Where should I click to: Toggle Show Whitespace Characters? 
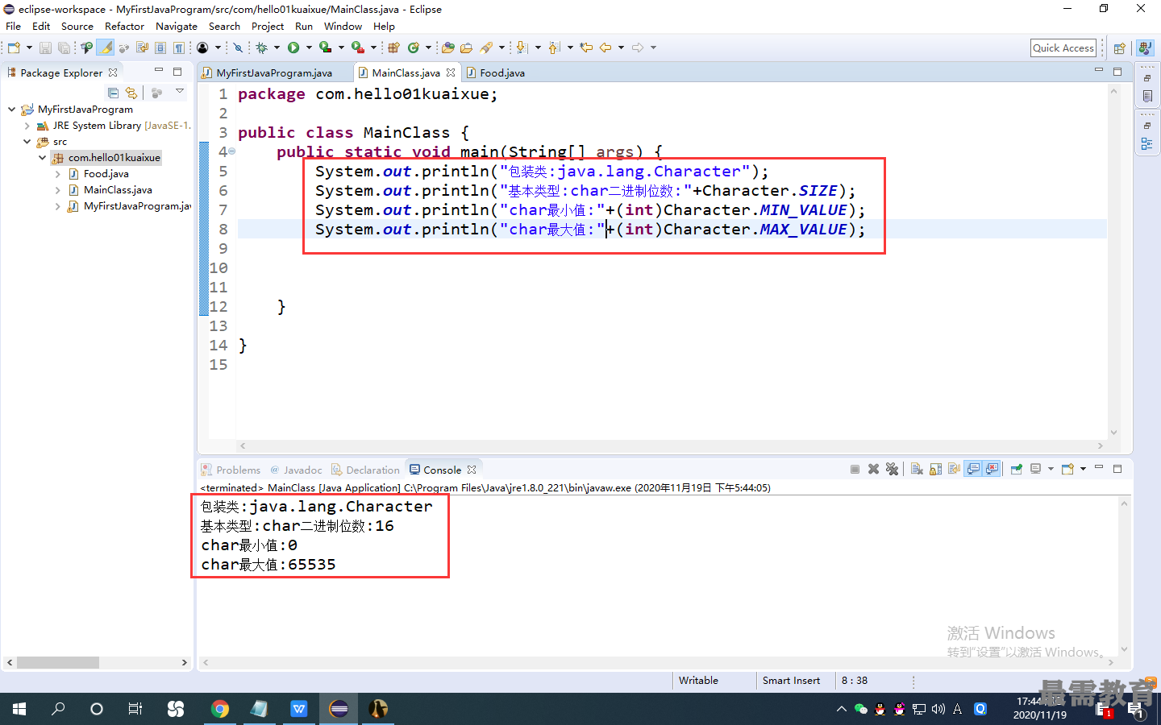[x=179, y=48]
